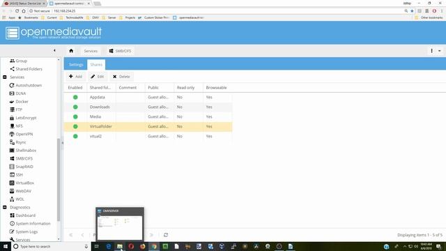
Task: Open NFS service page
Action: coord(16,125)
